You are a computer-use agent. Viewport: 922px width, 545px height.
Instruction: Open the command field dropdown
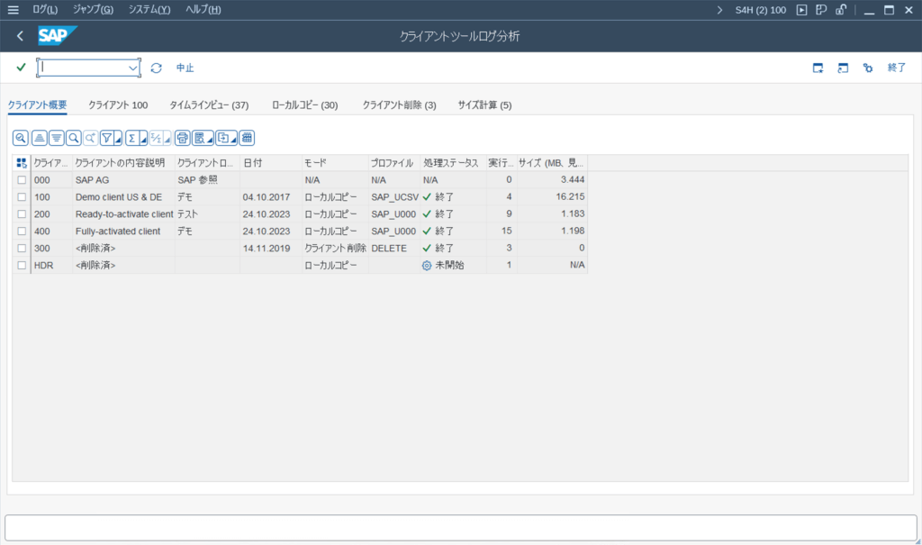(x=133, y=68)
